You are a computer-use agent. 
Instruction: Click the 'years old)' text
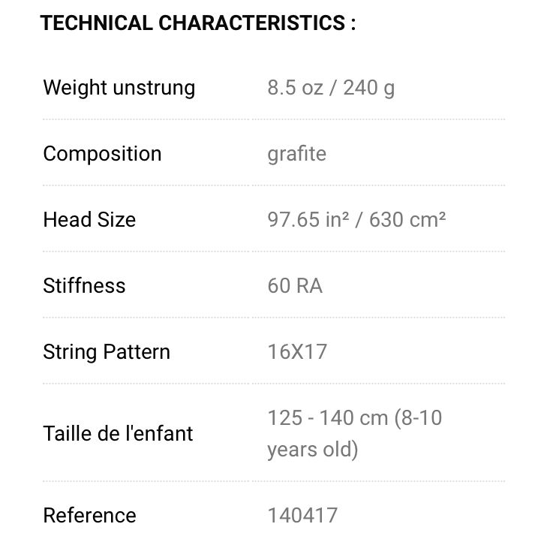point(312,450)
